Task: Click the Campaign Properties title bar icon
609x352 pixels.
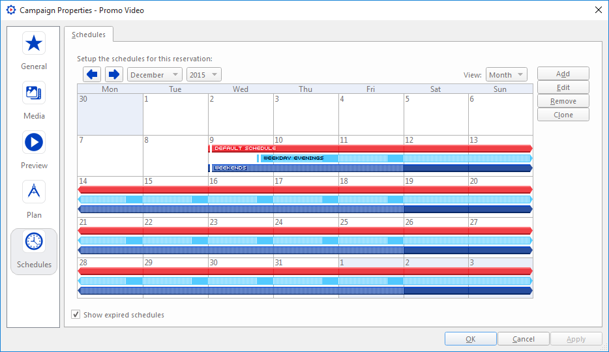Action: pos(10,10)
